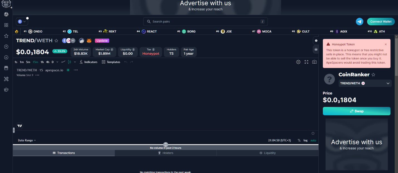
Task: Enter chart fullscreen mode
Action: pyautogui.click(x=306, y=62)
